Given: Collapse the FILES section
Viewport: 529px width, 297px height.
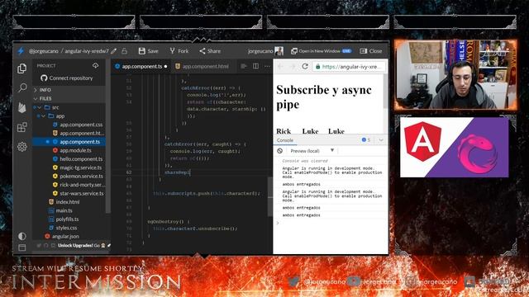Looking at the screenshot, I should point(69,99).
